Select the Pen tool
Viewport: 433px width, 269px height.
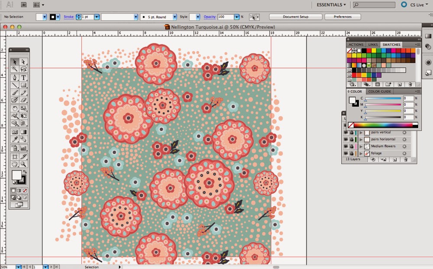tap(15, 78)
